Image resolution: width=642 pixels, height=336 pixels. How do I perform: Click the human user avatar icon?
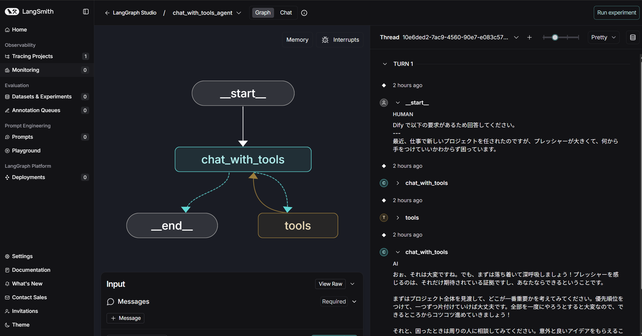[x=384, y=103]
